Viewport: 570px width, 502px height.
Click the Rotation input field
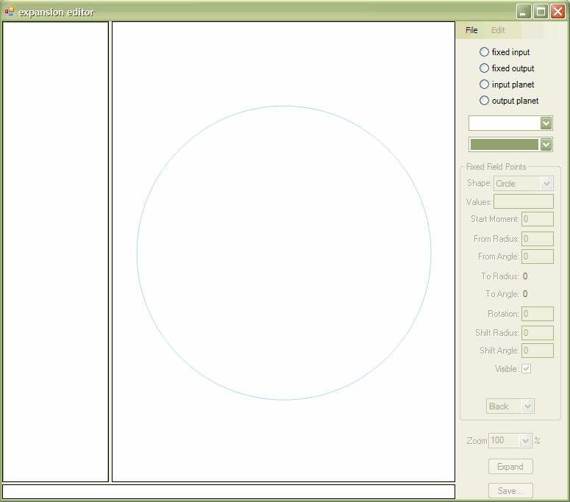[538, 314]
